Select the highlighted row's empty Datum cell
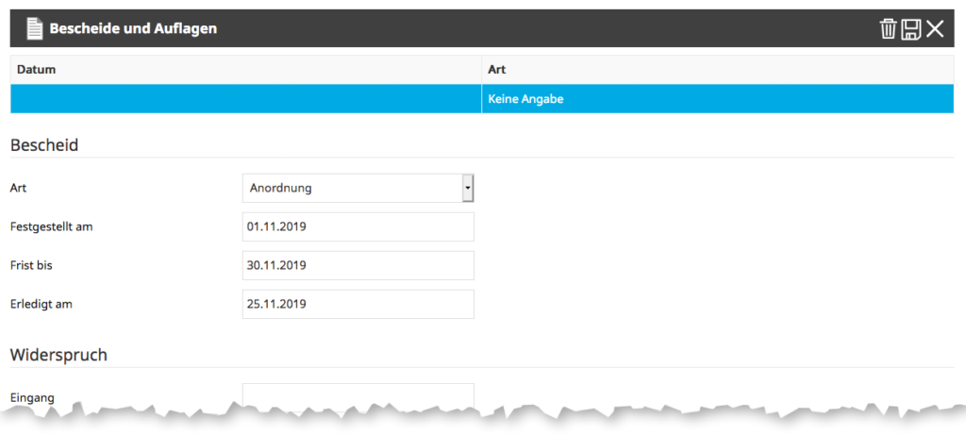Image resolution: width=966 pixels, height=435 pixels. [x=245, y=98]
